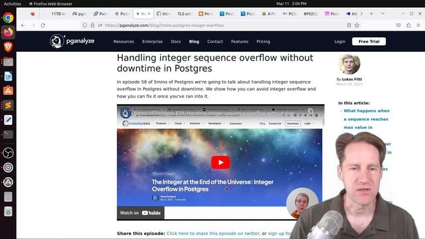The image size is (425, 239).
Task: Open Contact nav item
Action: coord(215,41)
